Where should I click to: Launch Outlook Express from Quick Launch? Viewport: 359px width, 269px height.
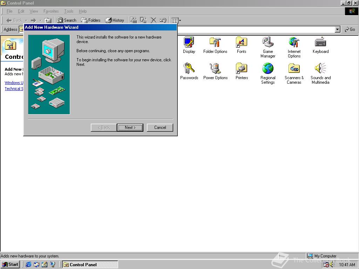click(x=36, y=264)
